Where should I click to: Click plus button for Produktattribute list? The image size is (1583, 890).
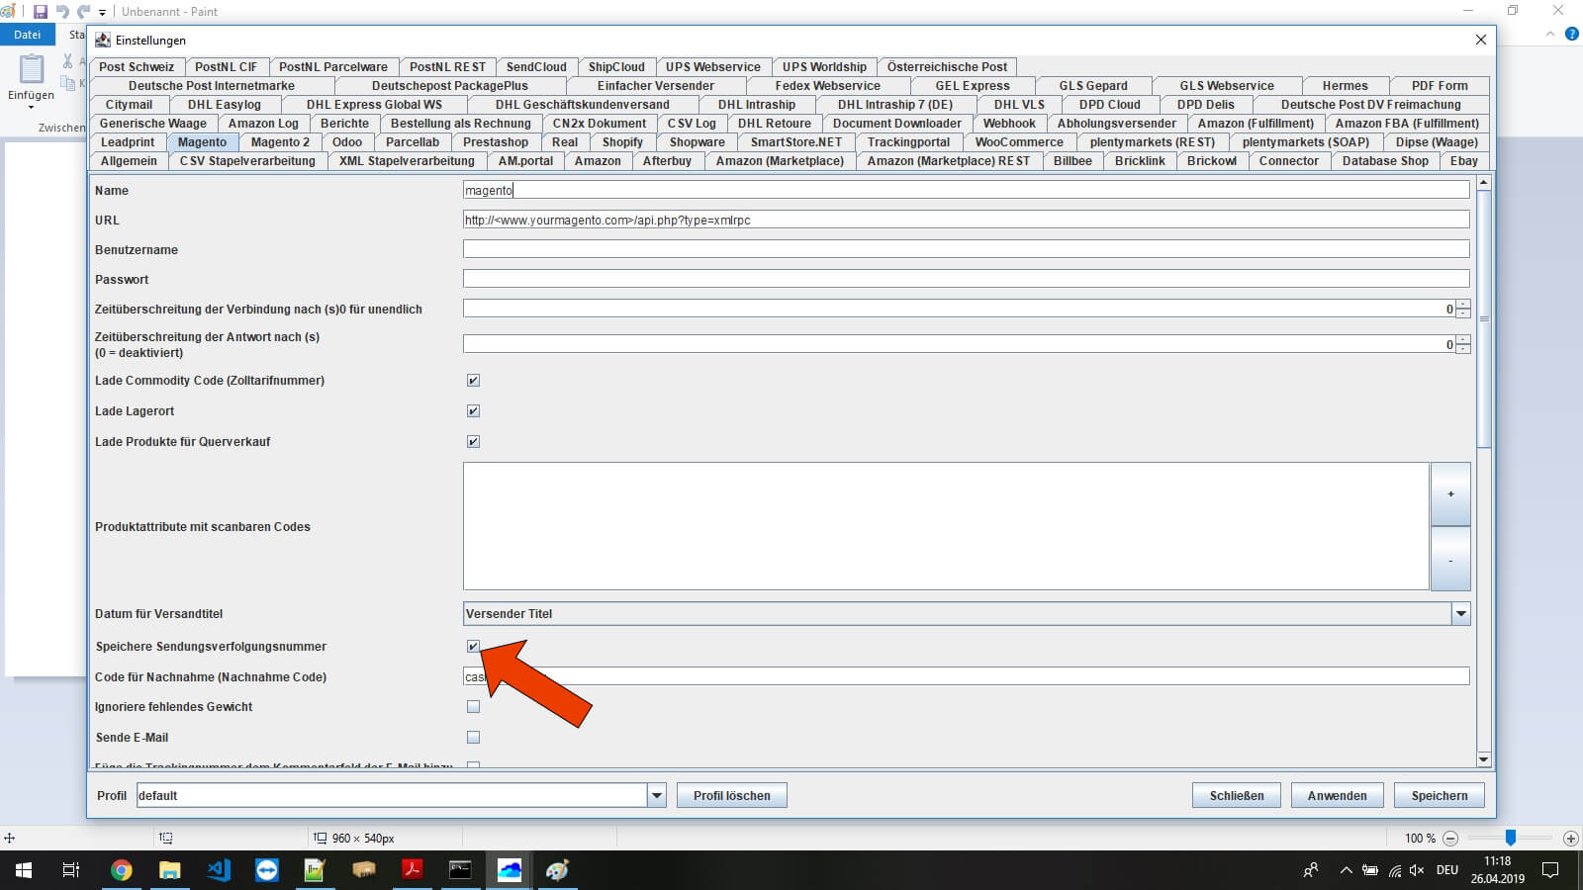tap(1450, 494)
